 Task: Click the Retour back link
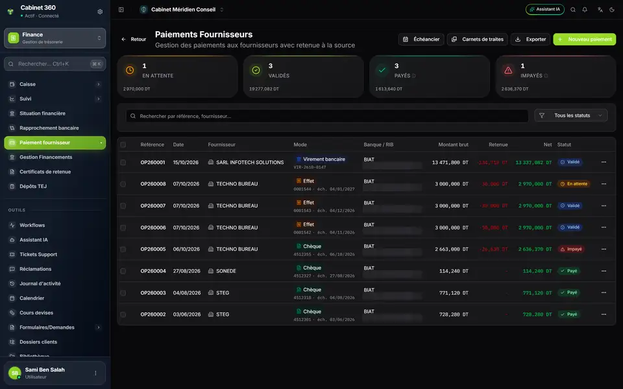click(134, 40)
